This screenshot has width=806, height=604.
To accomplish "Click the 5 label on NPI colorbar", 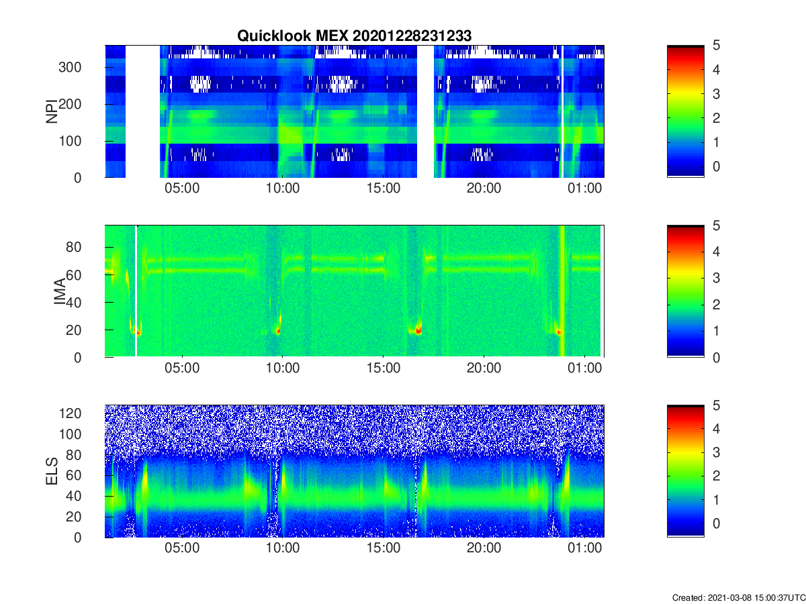I will (x=716, y=45).
